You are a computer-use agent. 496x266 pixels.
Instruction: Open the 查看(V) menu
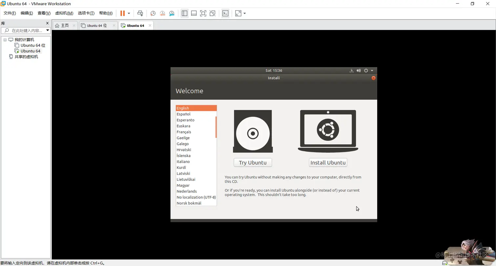pos(44,13)
